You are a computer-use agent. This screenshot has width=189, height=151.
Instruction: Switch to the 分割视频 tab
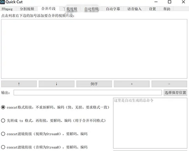tap(27, 9)
